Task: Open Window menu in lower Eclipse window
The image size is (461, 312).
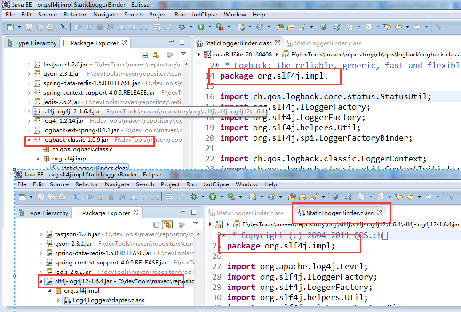Action: tap(246, 184)
